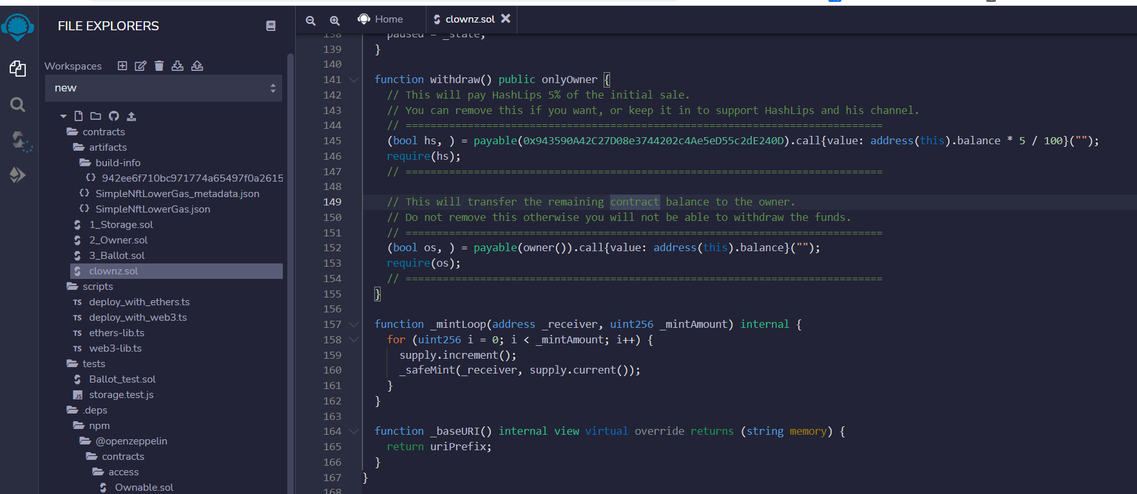Image resolution: width=1137 pixels, height=494 pixels.
Task: Open the workspace dropdown showing 'new'
Action: point(164,88)
